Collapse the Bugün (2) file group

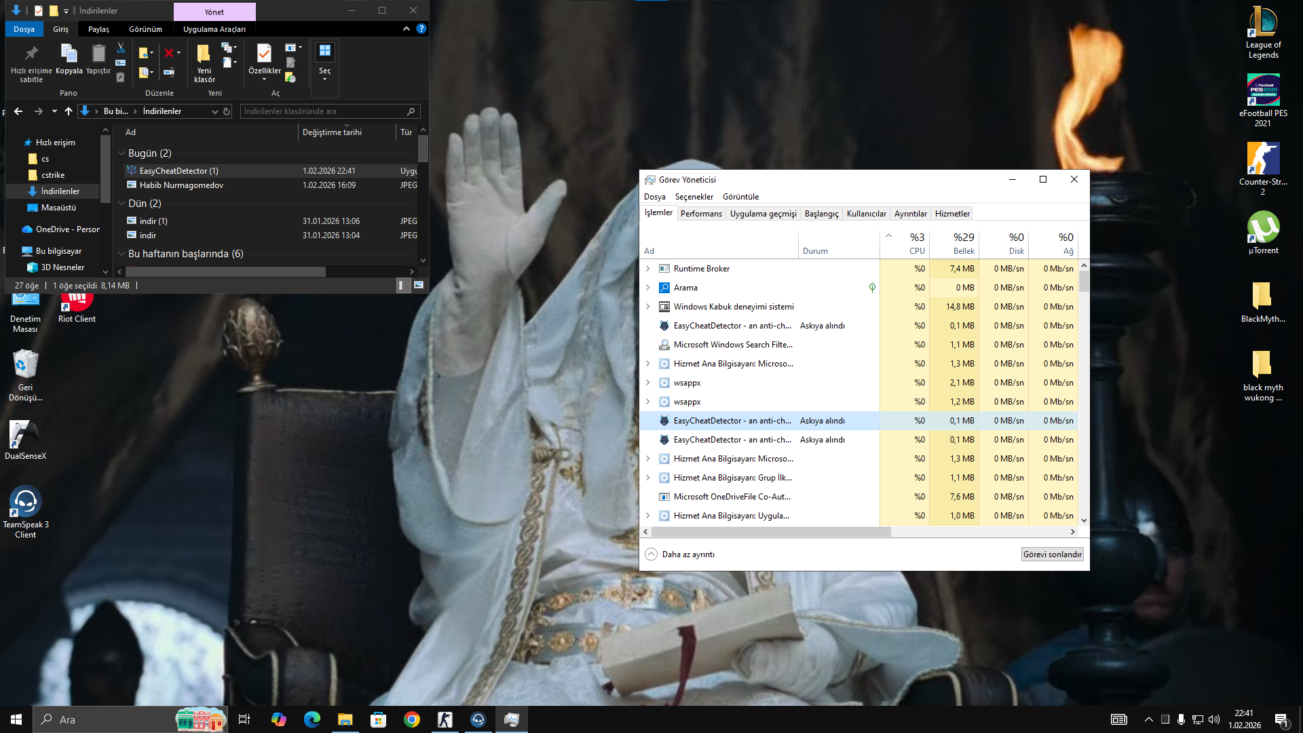click(x=121, y=153)
